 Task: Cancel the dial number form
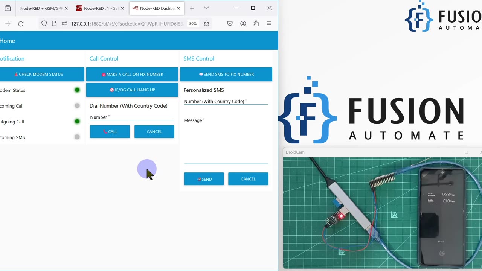pos(154,132)
